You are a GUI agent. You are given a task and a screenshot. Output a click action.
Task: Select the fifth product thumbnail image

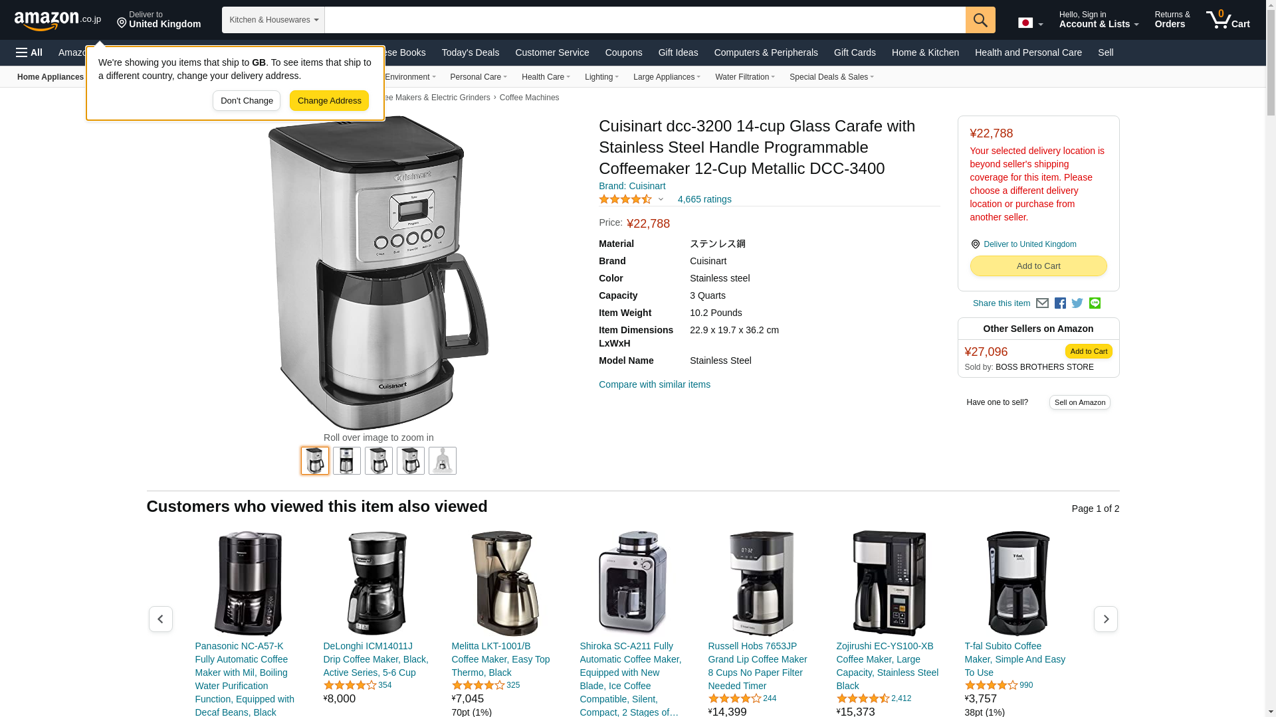coord(443,461)
